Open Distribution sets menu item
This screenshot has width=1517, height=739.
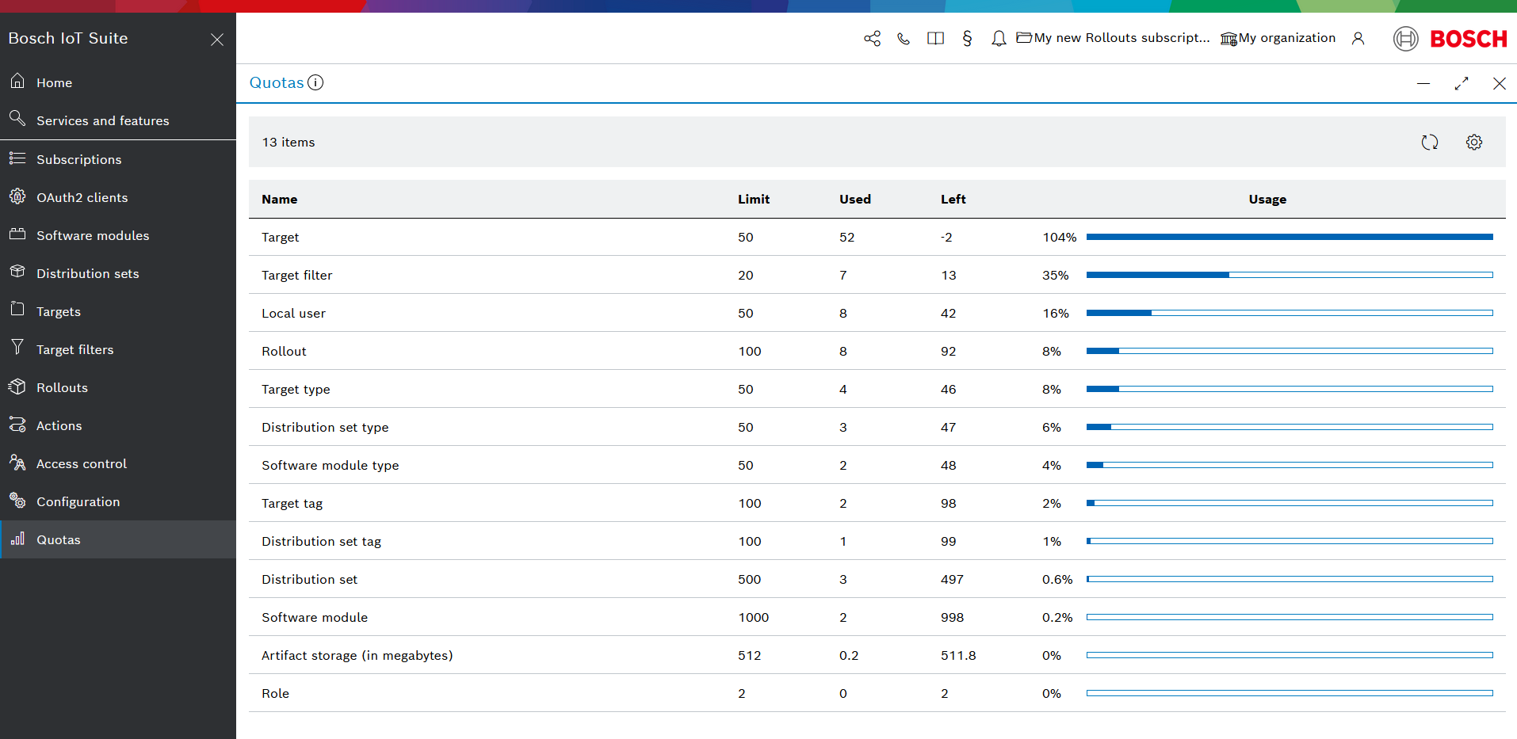87,273
